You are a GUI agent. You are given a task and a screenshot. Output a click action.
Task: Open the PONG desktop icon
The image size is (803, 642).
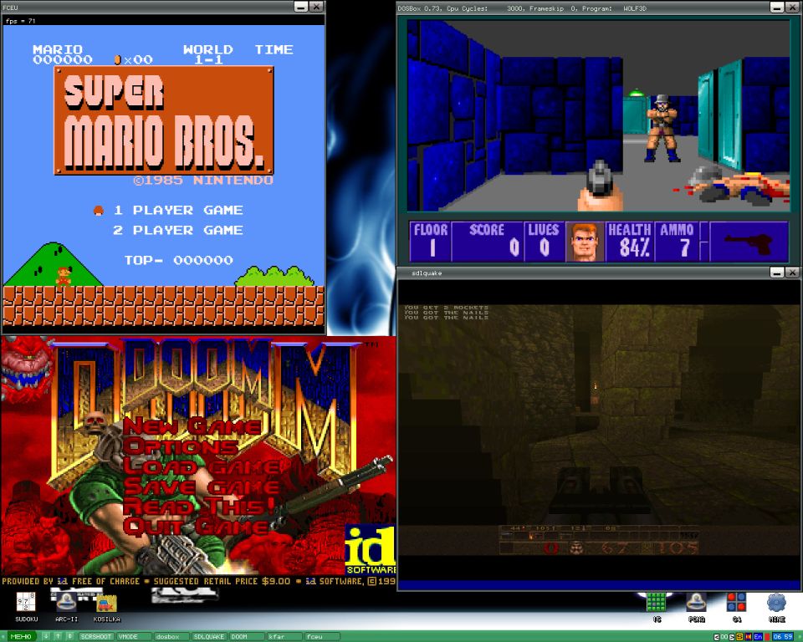point(696,603)
